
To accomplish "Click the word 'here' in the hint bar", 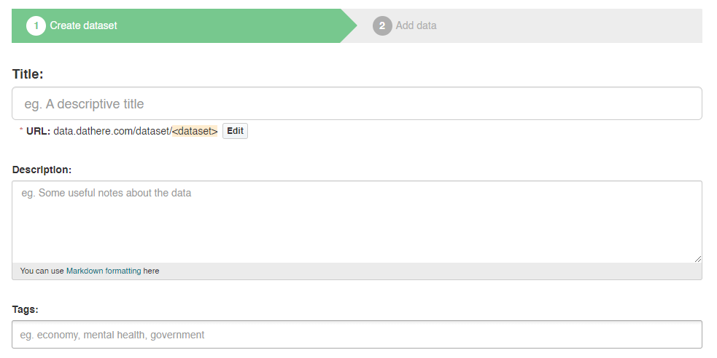I will 151,271.
